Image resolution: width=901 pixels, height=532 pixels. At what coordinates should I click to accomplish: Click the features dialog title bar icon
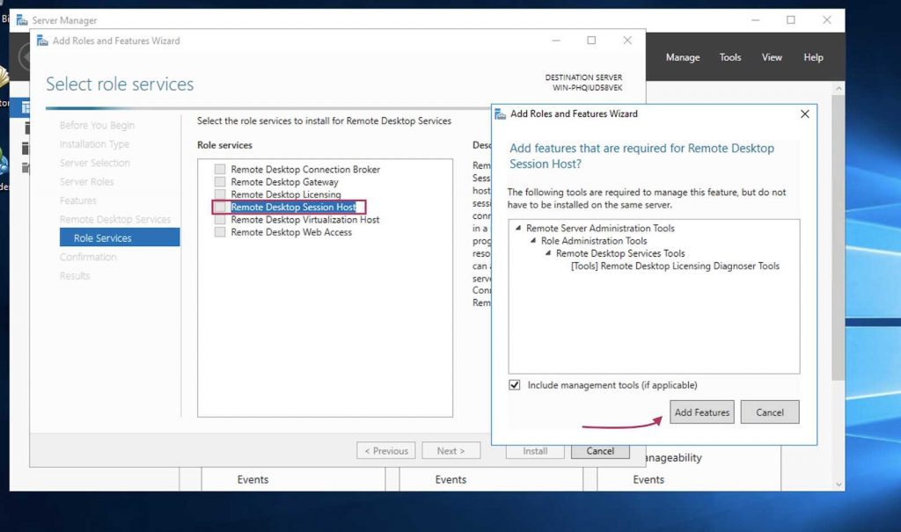pos(502,113)
